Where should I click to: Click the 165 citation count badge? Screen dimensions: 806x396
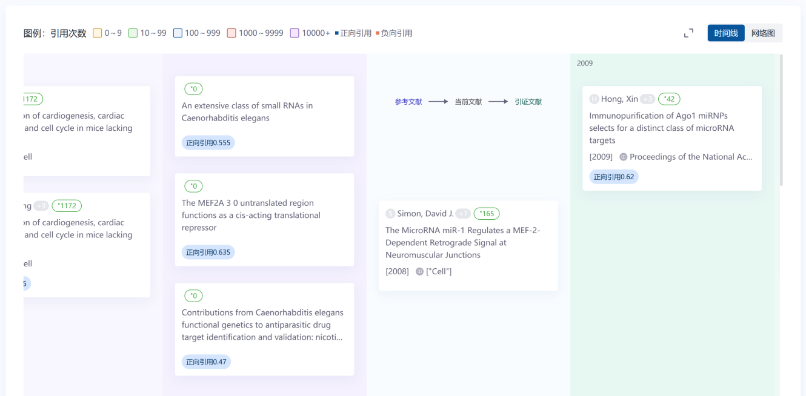(487, 214)
